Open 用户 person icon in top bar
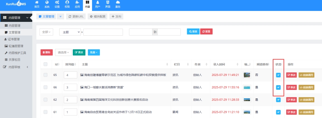Viewport: 322px width, 118px height. [98, 5]
